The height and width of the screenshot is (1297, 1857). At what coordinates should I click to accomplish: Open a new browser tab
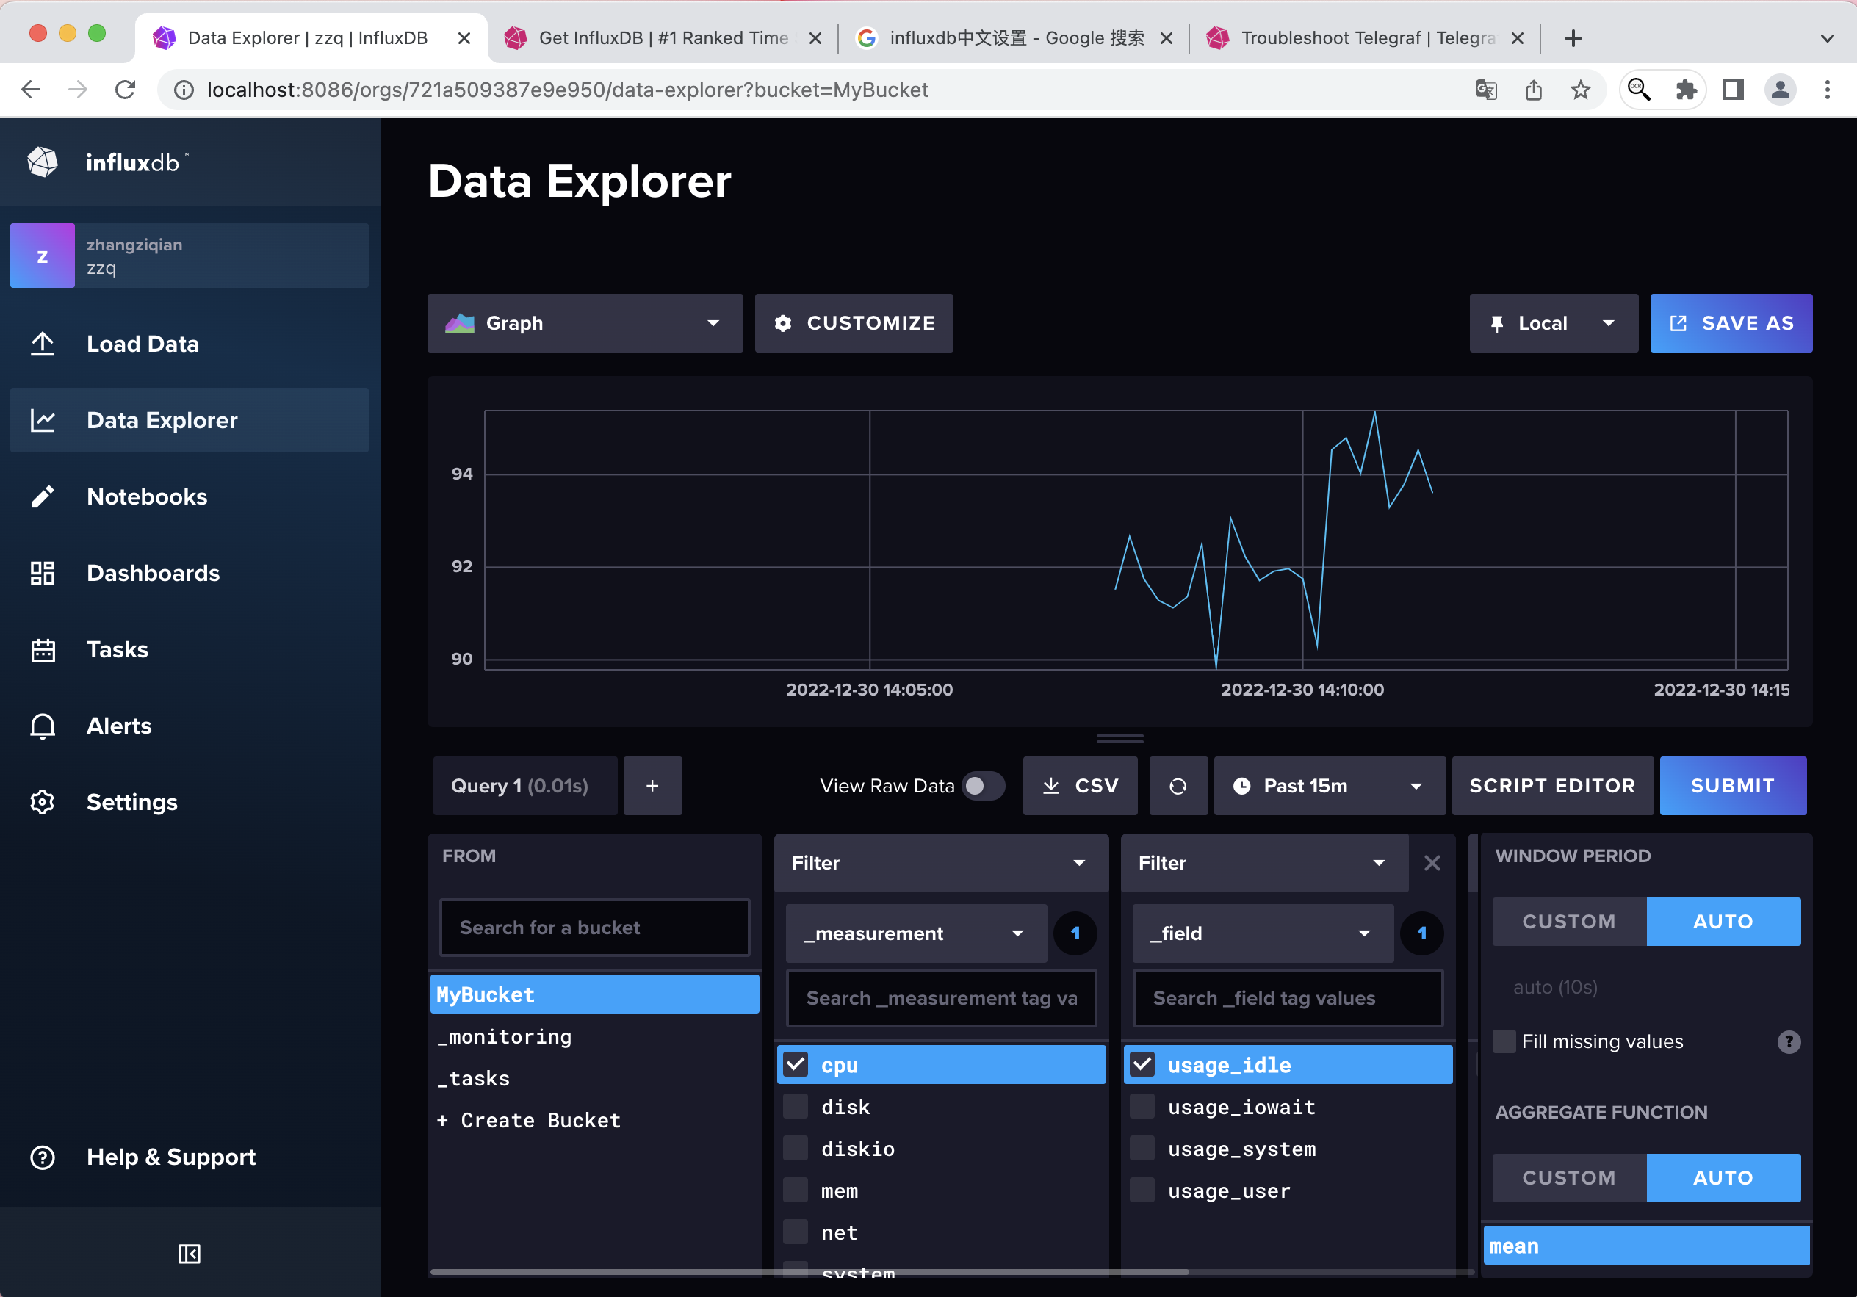[1573, 38]
